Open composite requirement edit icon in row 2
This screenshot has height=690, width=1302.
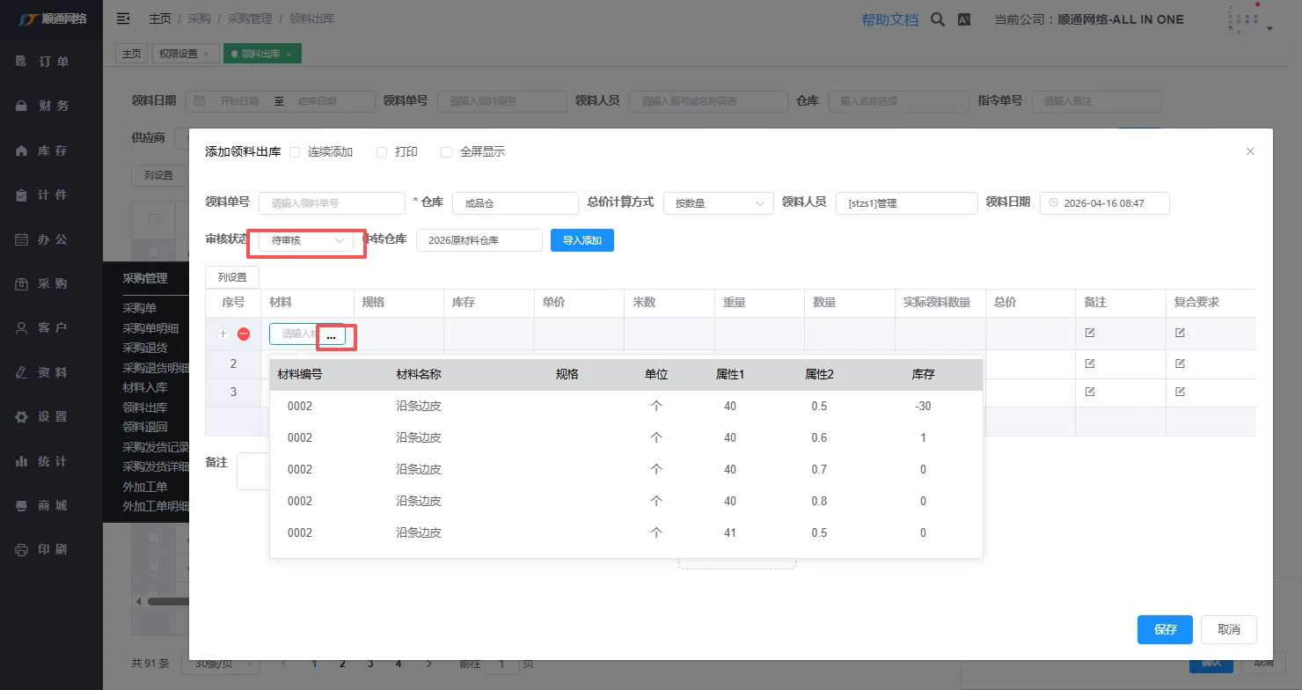[1180, 363]
